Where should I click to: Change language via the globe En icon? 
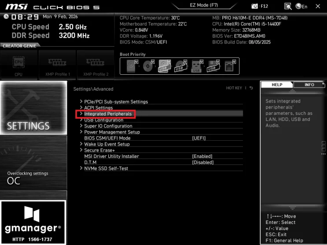(x=301, y=7)
